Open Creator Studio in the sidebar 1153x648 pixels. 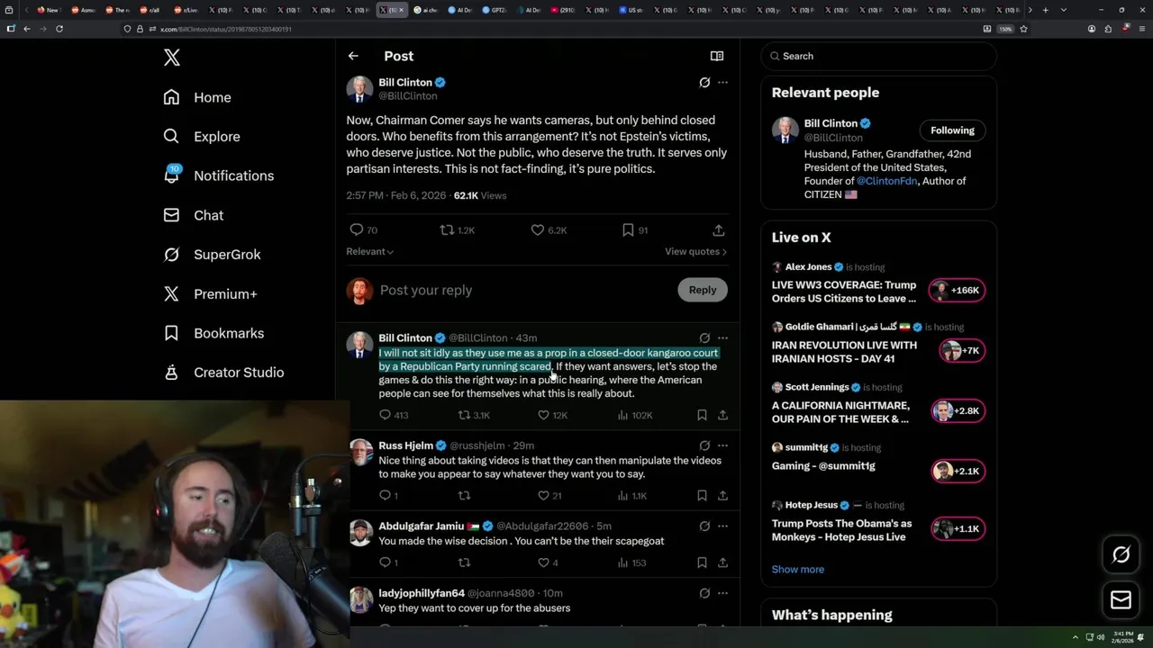pos(223,372)
